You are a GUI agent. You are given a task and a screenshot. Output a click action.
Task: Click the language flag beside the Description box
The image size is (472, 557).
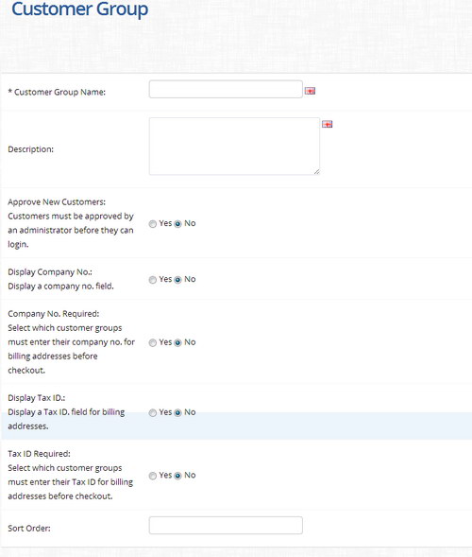(x=327, y=124)
